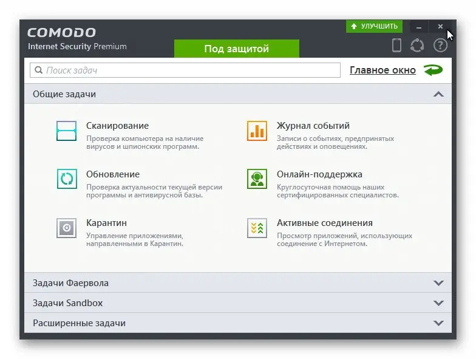This screenshot has width=476, height=359.
Task: Close the Comodo window
Action: (x=440, y=27)
